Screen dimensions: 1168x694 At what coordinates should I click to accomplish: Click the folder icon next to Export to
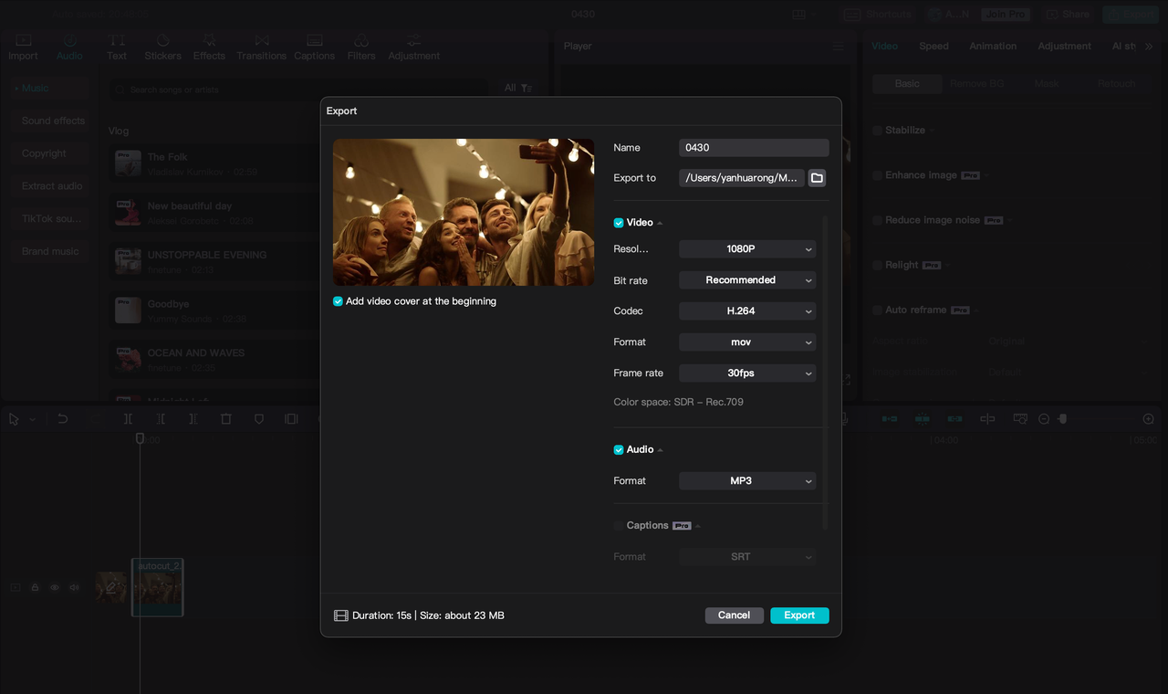point(817,177)
